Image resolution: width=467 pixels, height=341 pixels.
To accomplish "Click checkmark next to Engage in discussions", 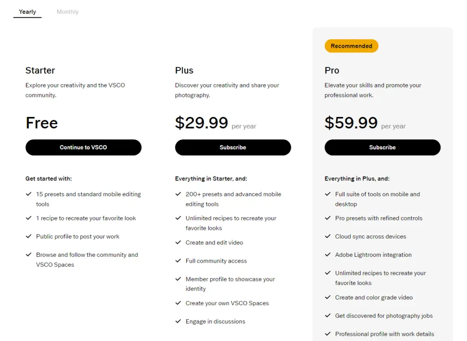I will pos(178,321).
